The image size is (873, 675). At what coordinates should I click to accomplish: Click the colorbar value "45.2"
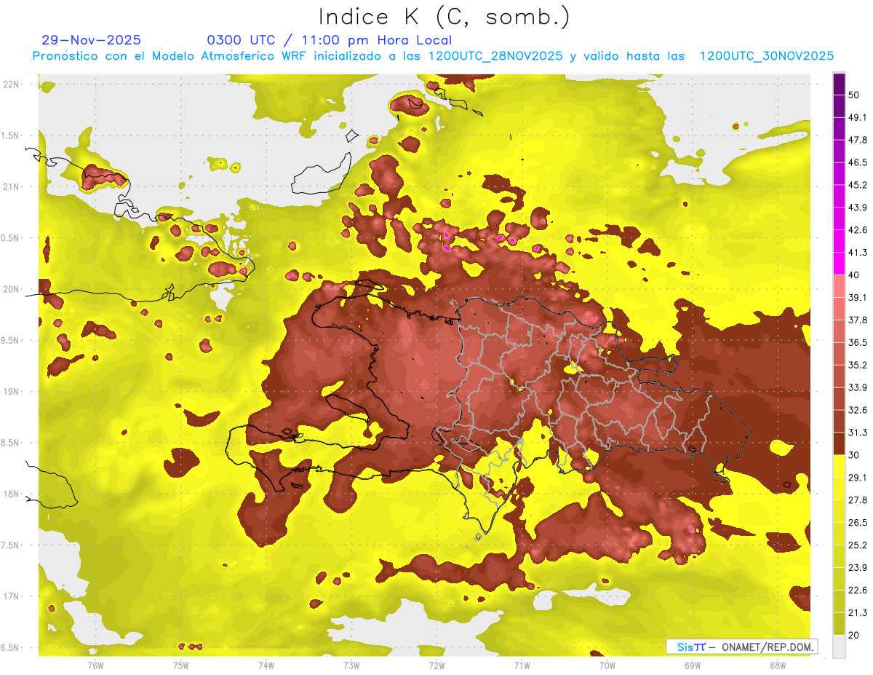click(x=857, y=185)
